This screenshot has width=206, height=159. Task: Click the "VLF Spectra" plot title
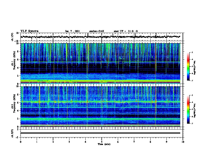tap(29, 31)
